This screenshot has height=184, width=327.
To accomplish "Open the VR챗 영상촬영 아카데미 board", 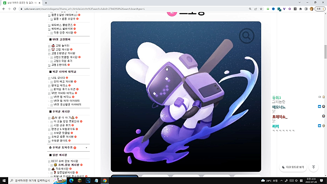I will click(x=67, y=105).
